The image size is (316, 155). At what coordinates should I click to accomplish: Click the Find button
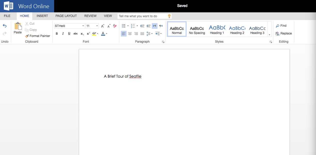coord(281,26)
